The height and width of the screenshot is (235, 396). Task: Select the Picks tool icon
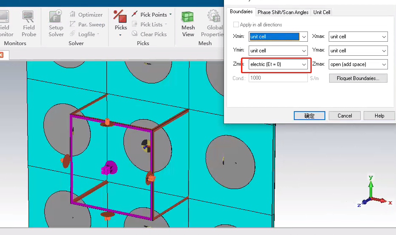pyautogui.click(x=121, y=17)
